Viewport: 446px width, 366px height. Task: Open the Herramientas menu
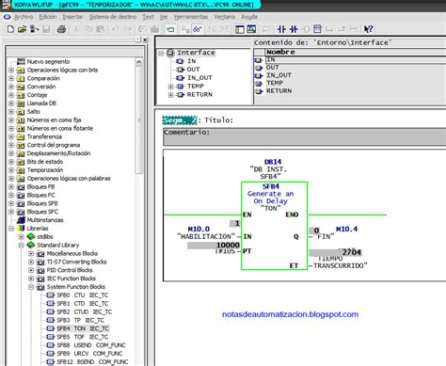coord(191,17)
